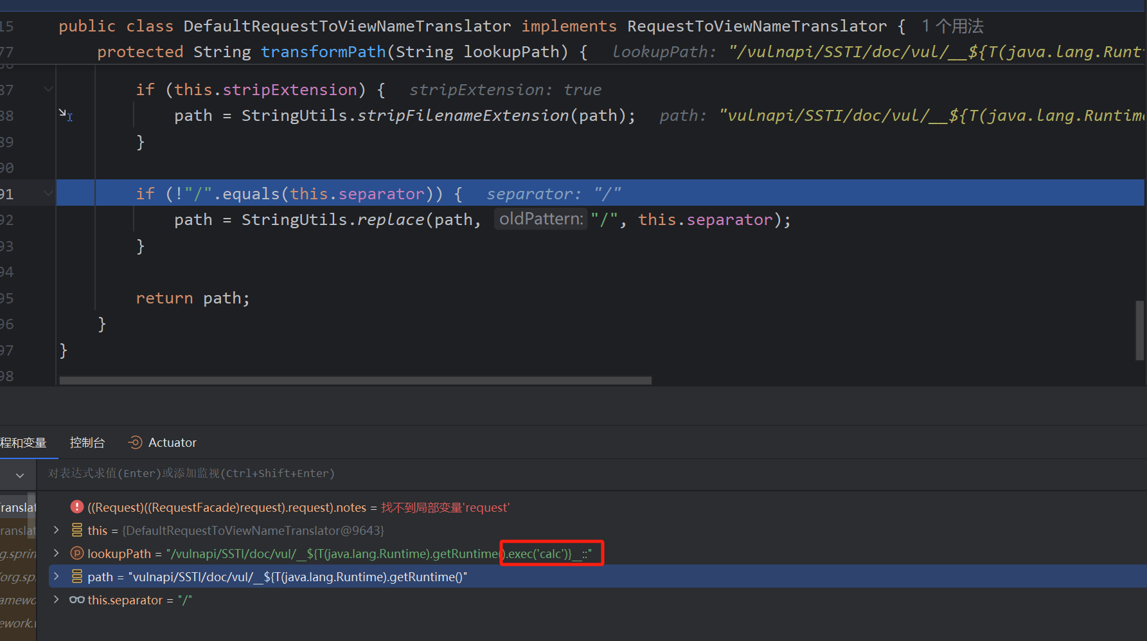The height and width of the screenshot is (641, 1147).
Task: Click the editor vertical scrollbar thumb
Action: tap(1140, 330)
